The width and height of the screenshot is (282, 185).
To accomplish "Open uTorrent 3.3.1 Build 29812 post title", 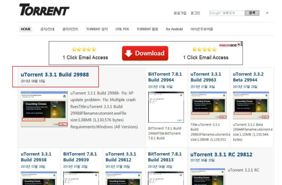I will click(x=121, y=157).
